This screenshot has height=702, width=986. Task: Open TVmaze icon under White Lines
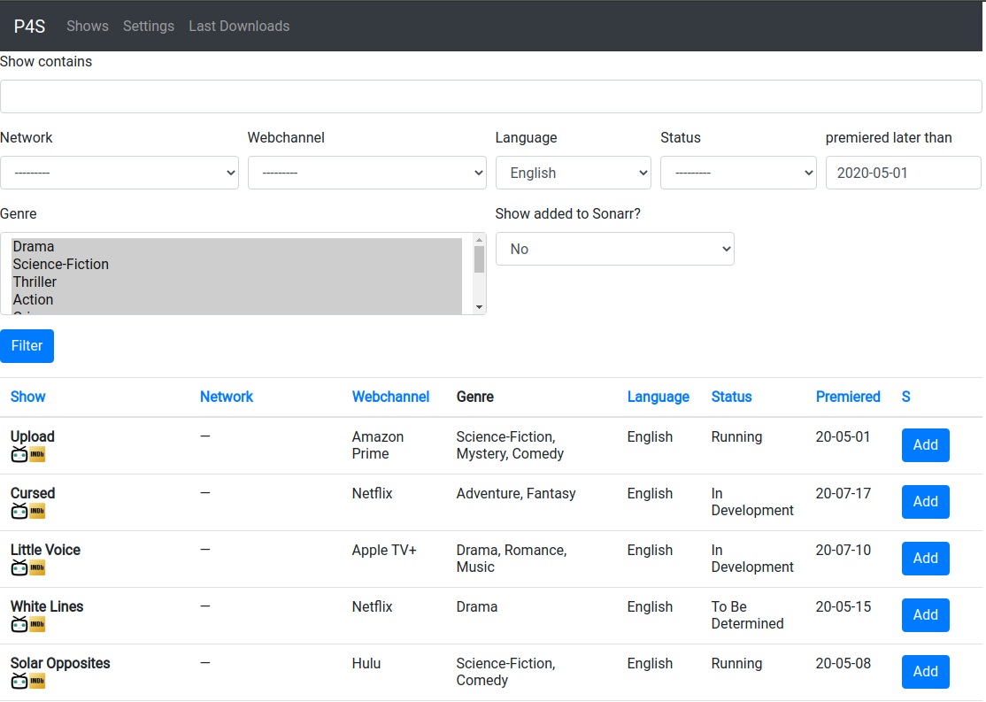(x=19, y=624)
